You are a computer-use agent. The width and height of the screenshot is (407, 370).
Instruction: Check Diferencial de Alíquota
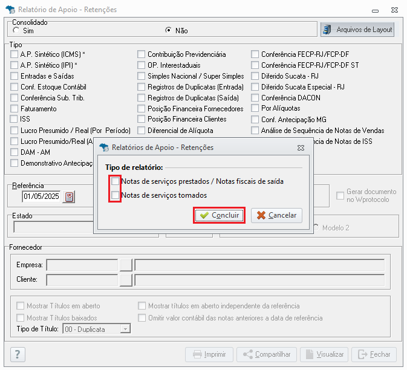pyautogui.click(x=141, y=130)
